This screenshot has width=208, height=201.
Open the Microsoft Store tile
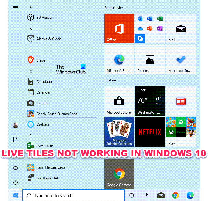119,101
